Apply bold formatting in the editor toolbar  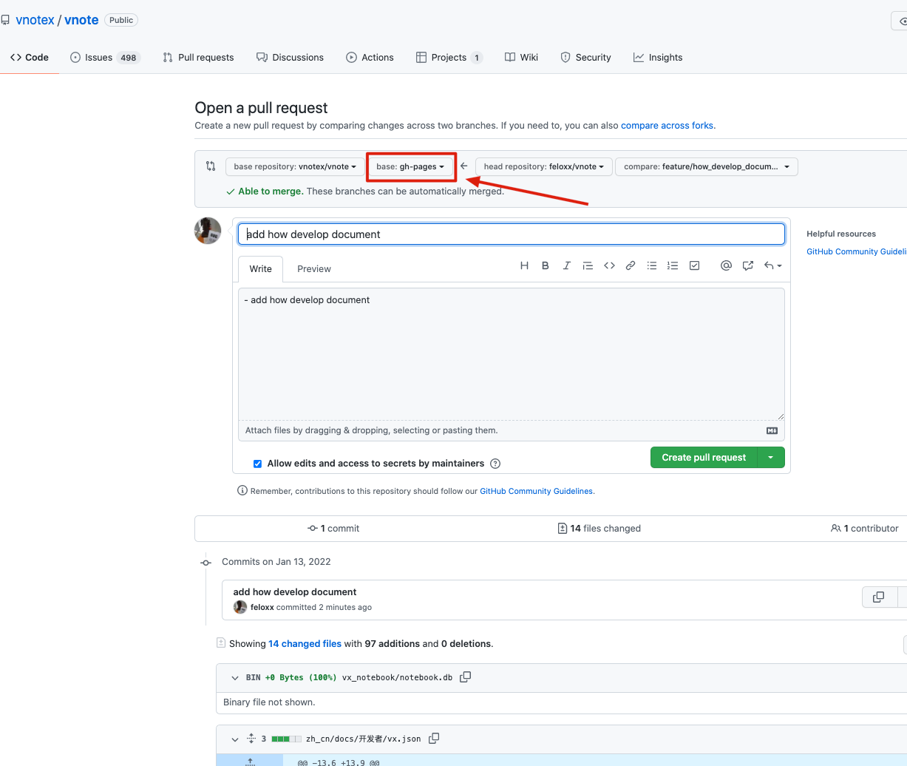coord(546,265)
